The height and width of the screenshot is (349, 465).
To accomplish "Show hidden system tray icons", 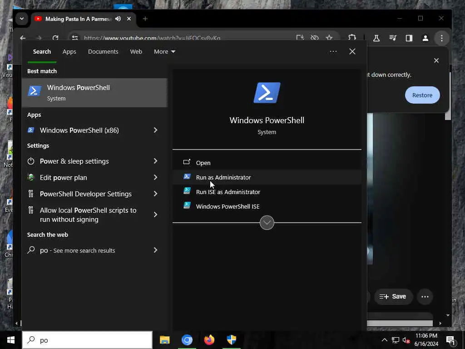I will pos(384,340).
